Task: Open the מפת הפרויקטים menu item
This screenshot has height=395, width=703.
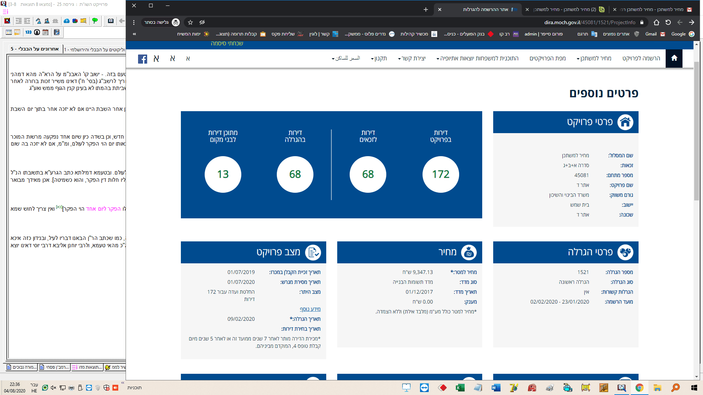Action: pos(547,59)
